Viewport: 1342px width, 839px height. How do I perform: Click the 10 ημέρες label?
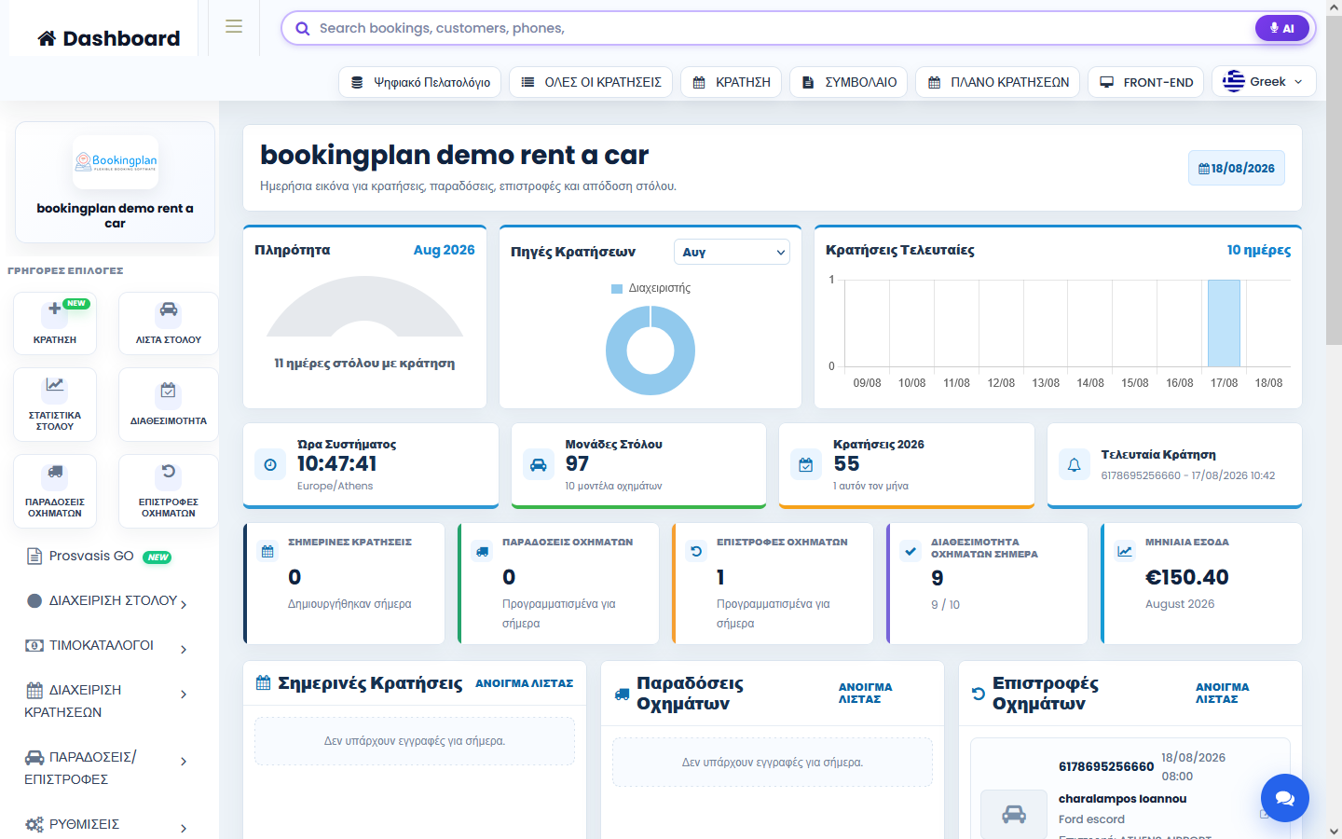(1259, 250)
